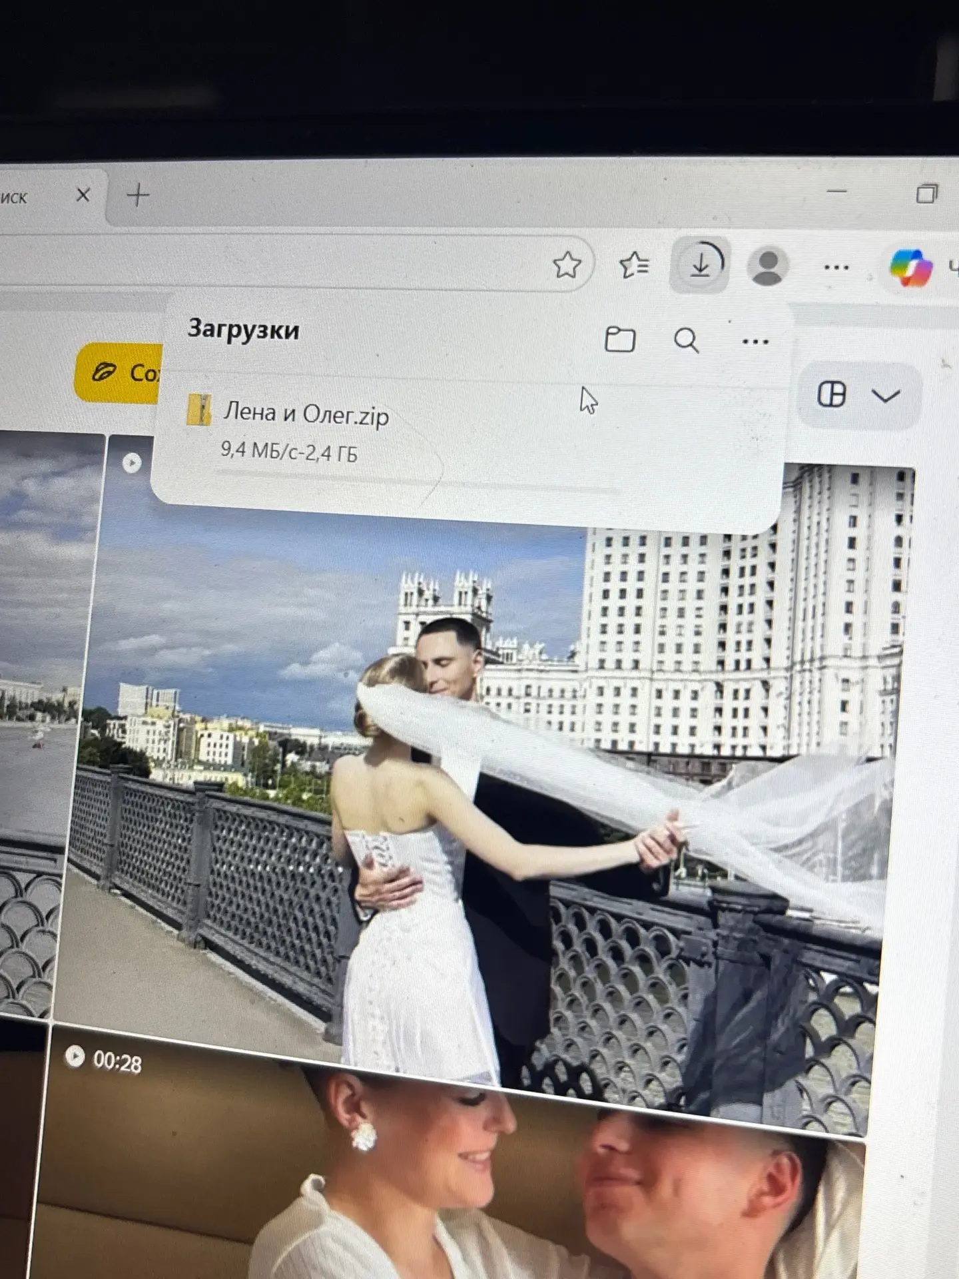Open browser settings and more menu
959x1279 pixels.
click(836, 268)
